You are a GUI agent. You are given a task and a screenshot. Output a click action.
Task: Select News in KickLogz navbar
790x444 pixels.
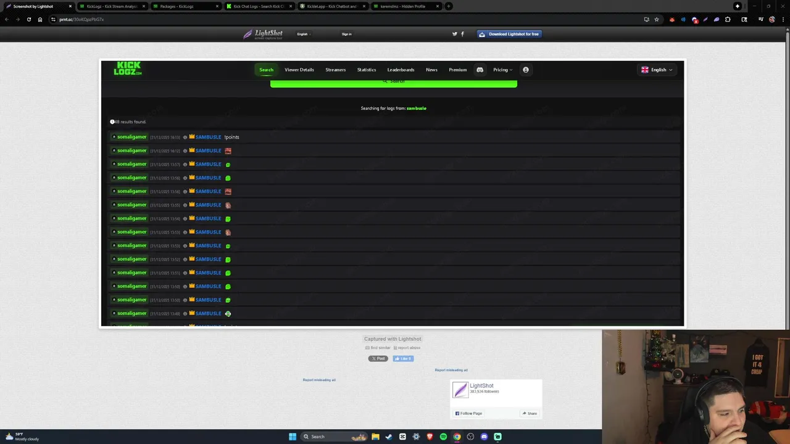click(431, 70)
